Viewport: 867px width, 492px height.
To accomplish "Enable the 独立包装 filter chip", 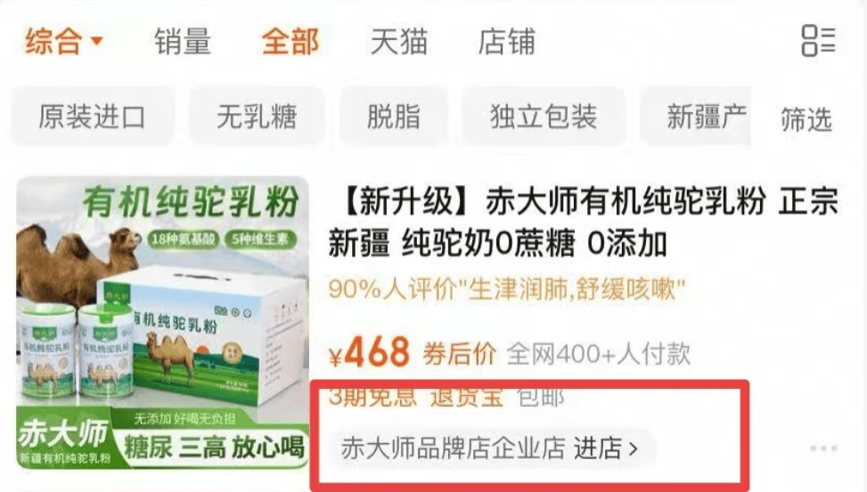I will pyautogui.click(x=544, y=117).
